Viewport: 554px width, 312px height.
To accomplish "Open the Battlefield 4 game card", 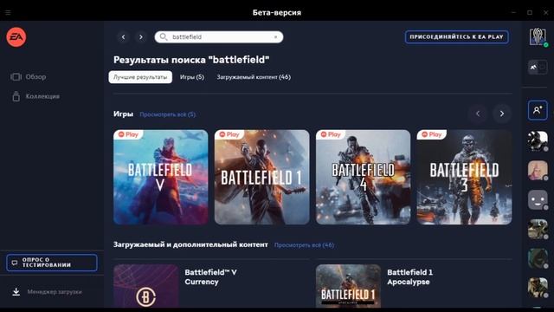I will (364, 177).
